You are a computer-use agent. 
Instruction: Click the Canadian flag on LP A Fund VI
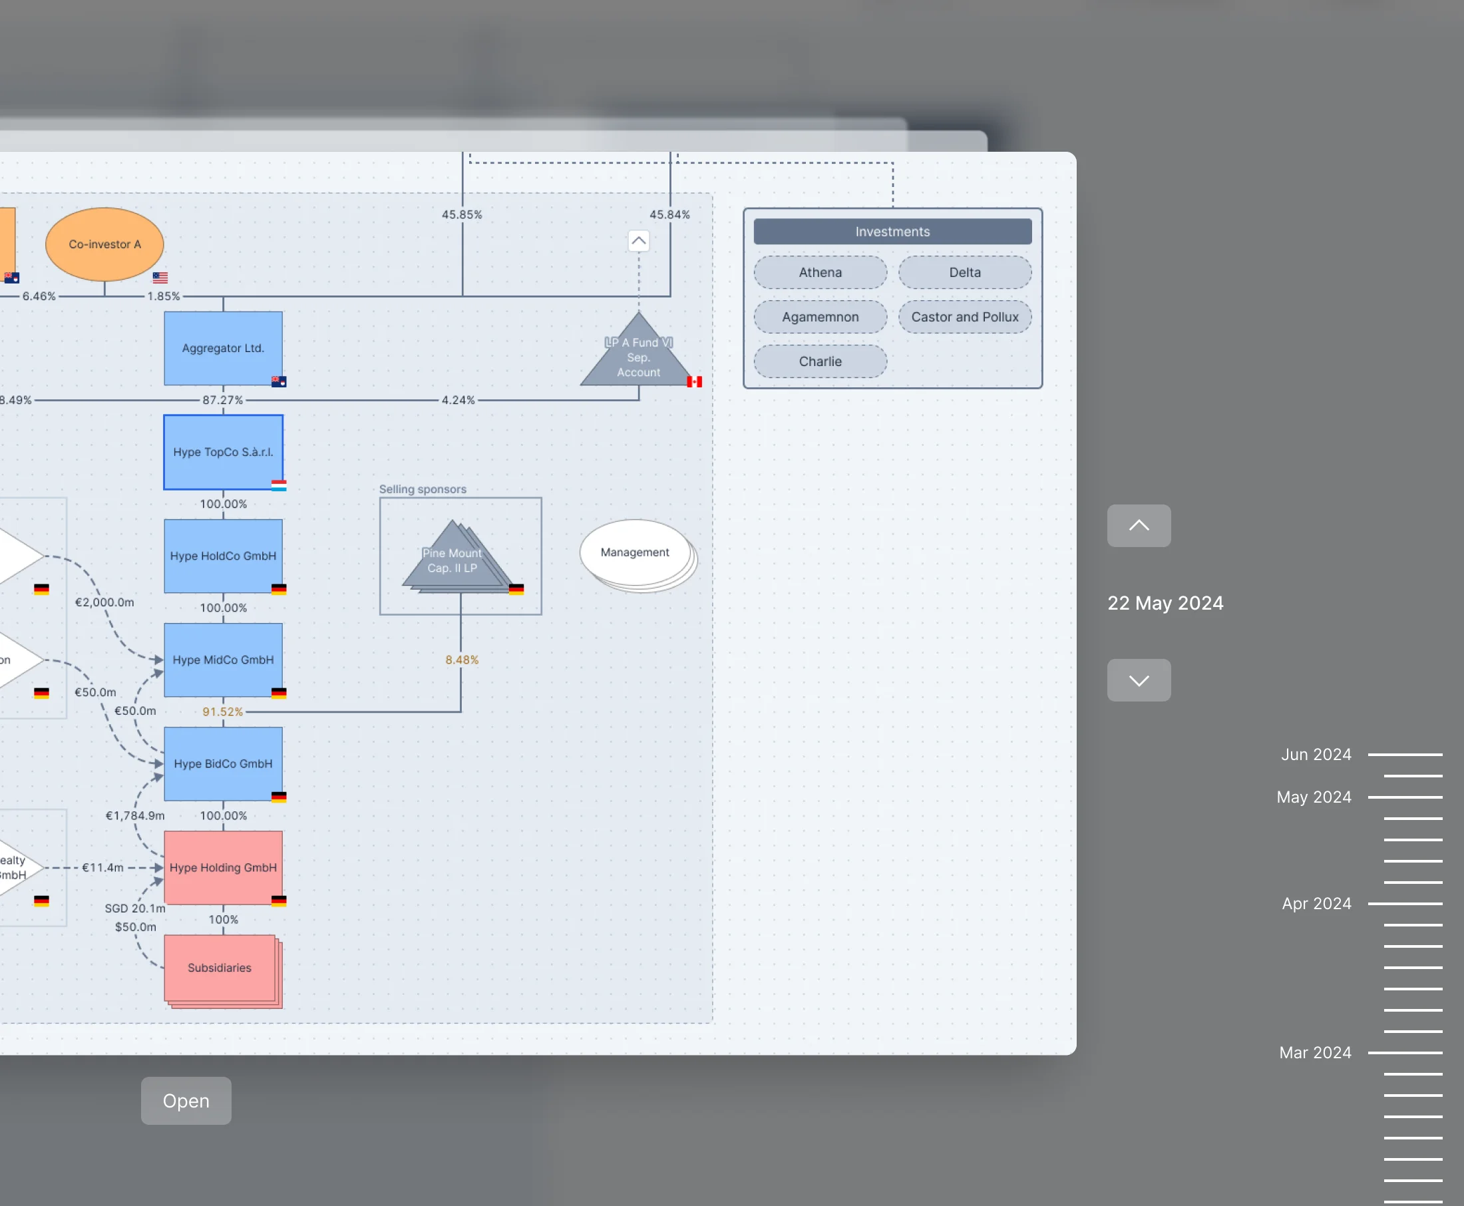pos(695,381)
